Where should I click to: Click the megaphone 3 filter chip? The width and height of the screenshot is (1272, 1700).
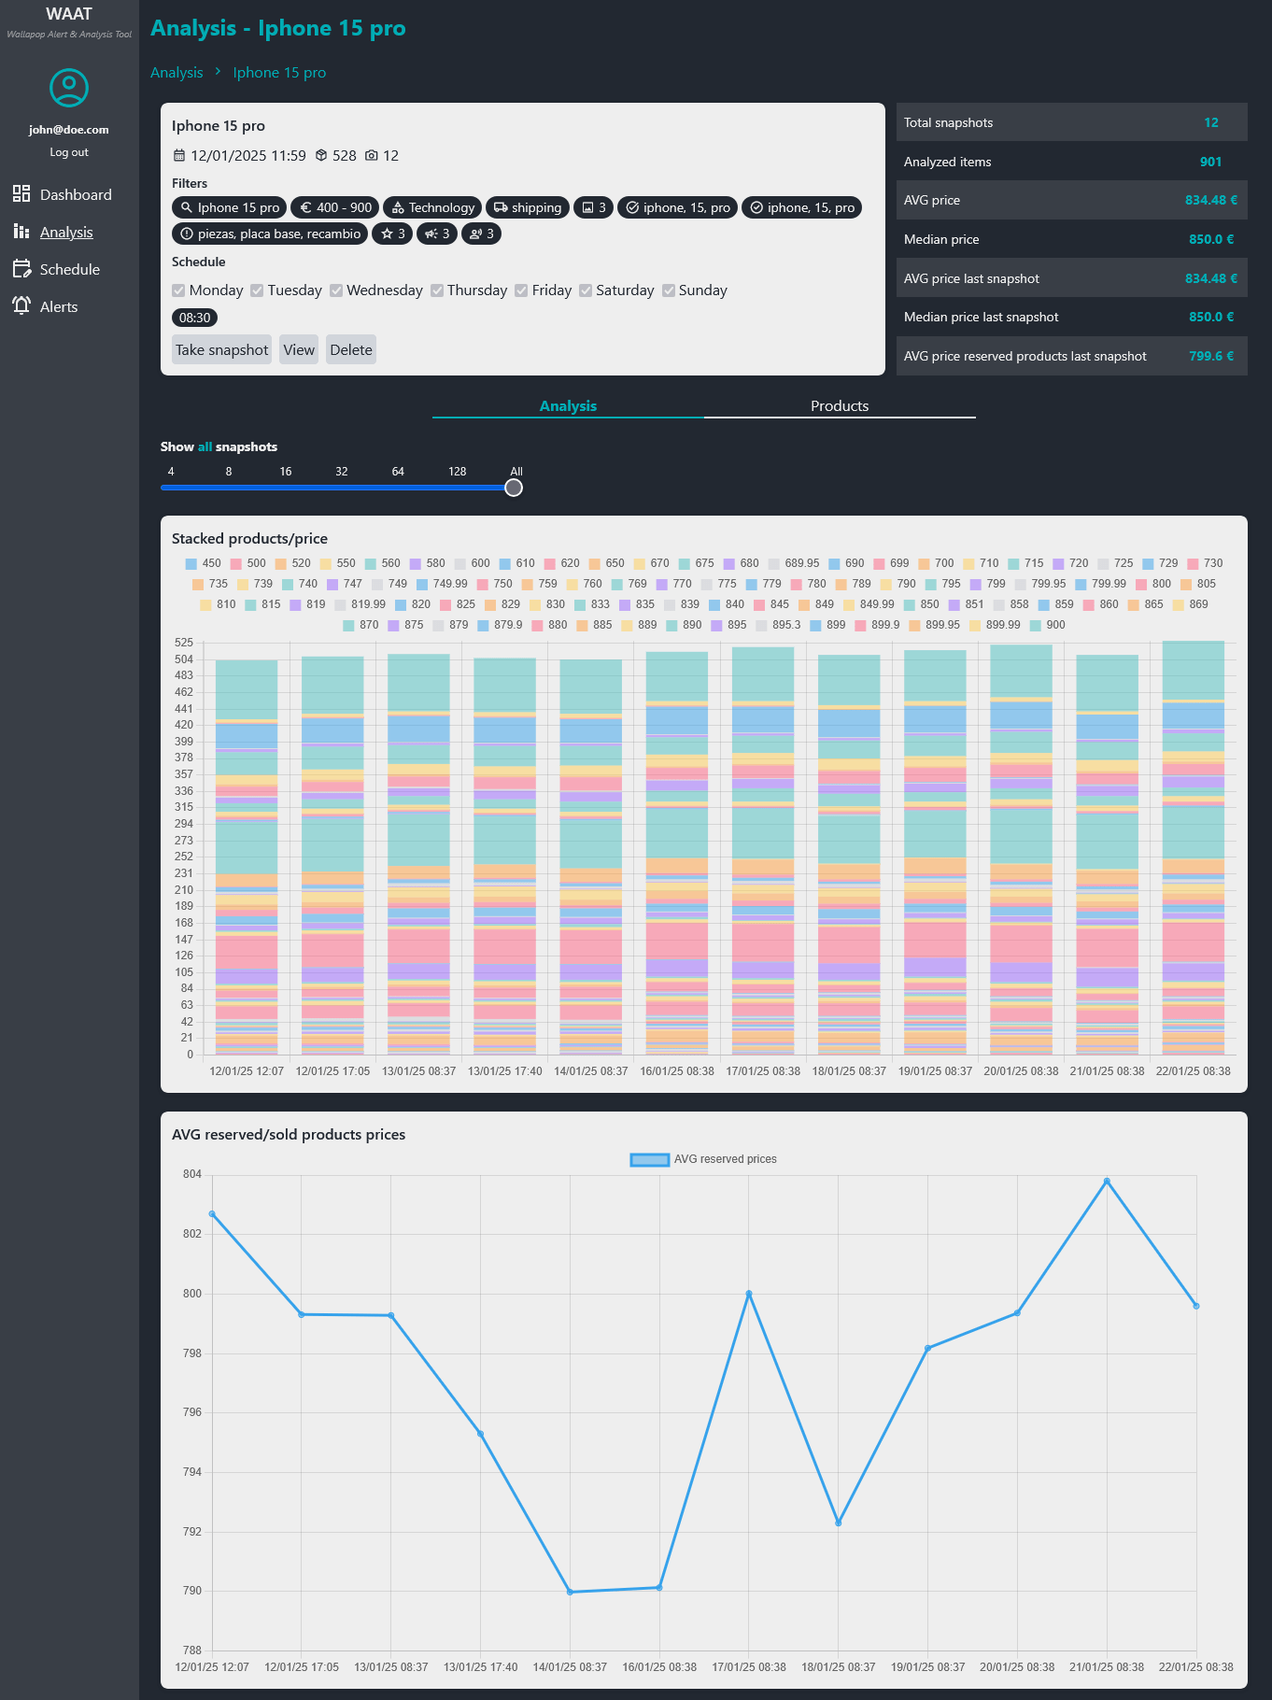tap(437, 234)
